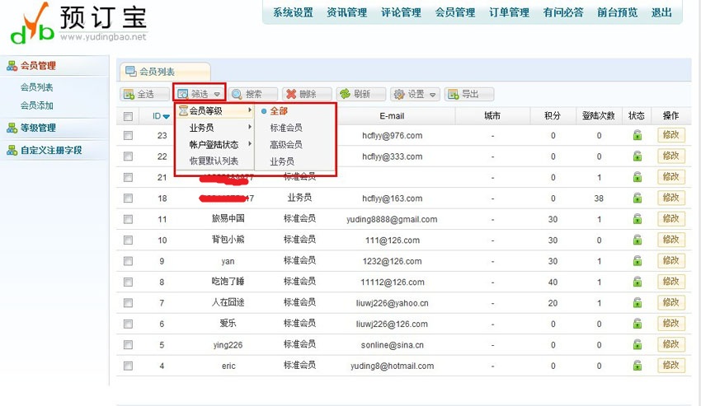Toggle the lock status icon for ID 23
Screen dimensions: 701x406
pos(637,135)
